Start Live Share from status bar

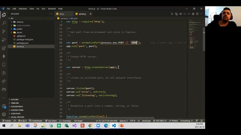[51, 121]
